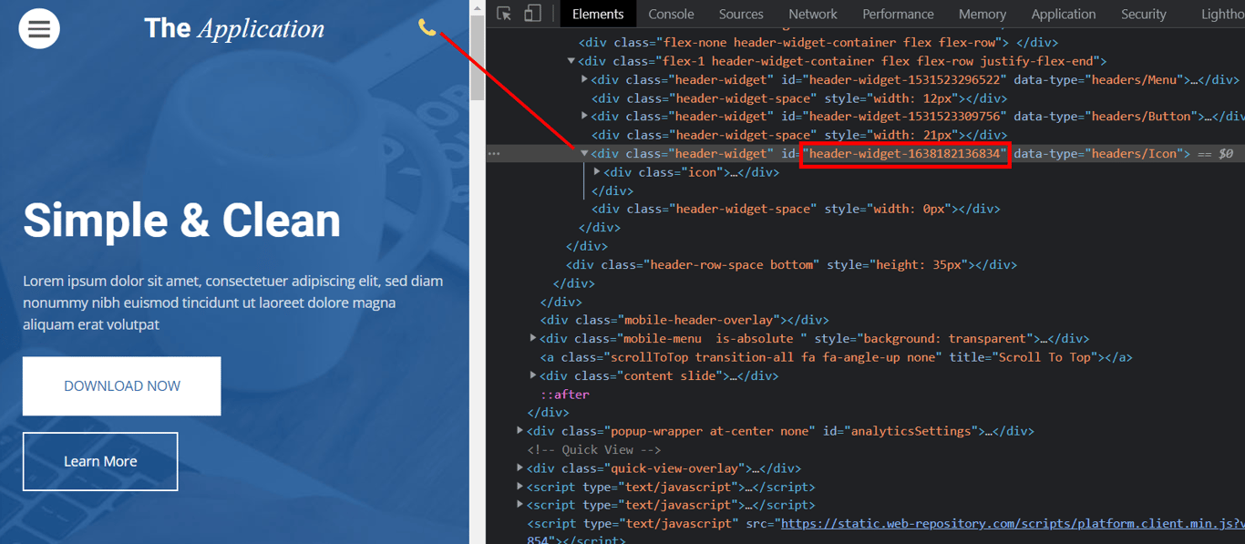Click the Simple & Clean heading

click(x=181, y=221)
